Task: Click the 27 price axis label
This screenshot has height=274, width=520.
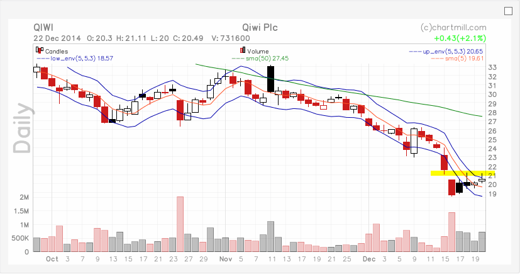Action: (492, 122)
